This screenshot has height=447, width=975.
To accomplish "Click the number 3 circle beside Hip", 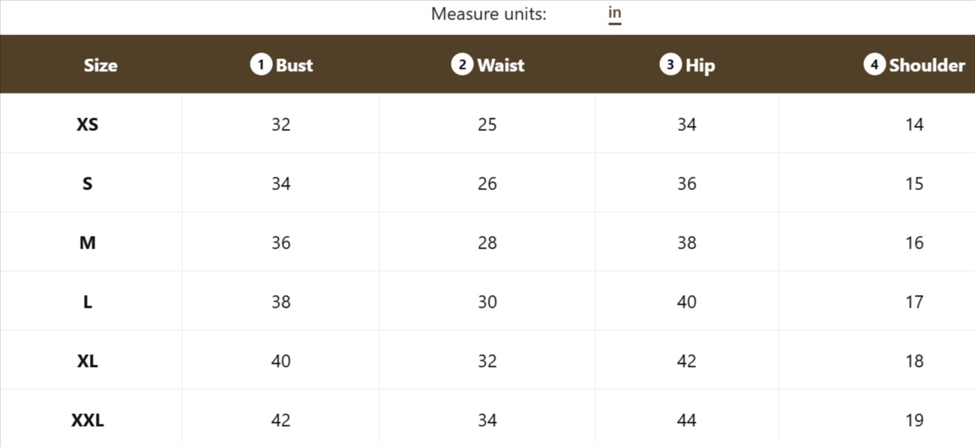I will [670, 64].
